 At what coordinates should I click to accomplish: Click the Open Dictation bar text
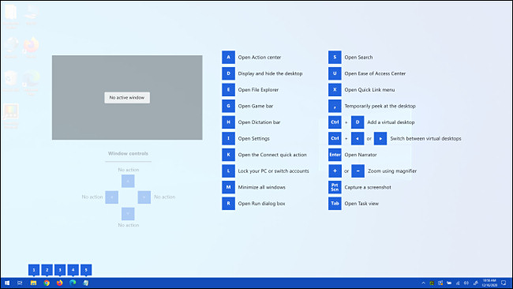click(259, 122)
